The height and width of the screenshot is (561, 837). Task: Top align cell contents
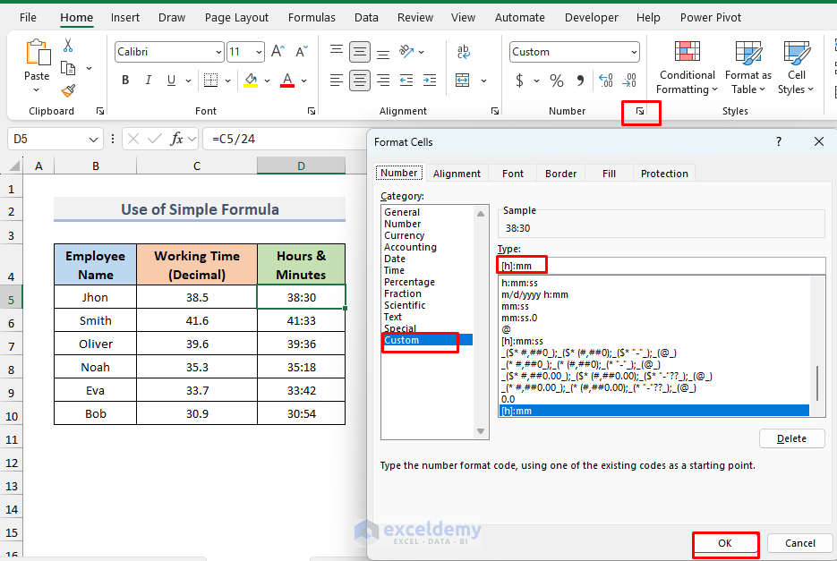337,51
